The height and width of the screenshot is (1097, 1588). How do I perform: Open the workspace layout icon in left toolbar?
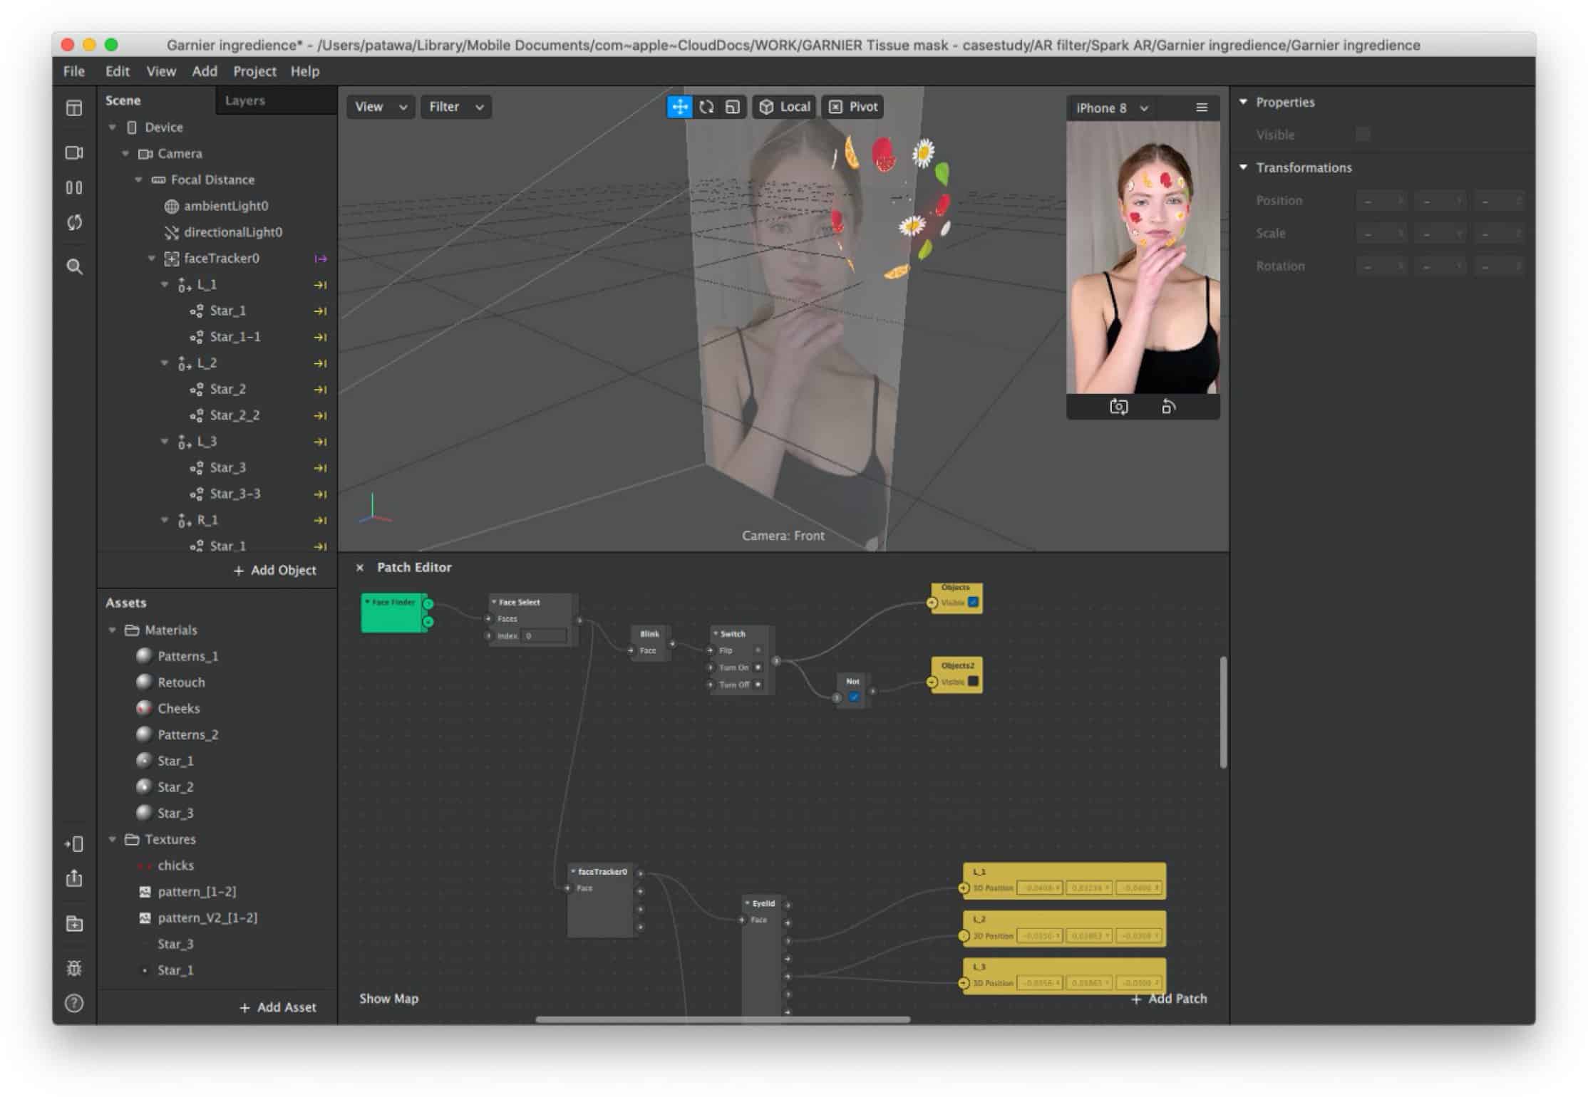pos(74,108)
